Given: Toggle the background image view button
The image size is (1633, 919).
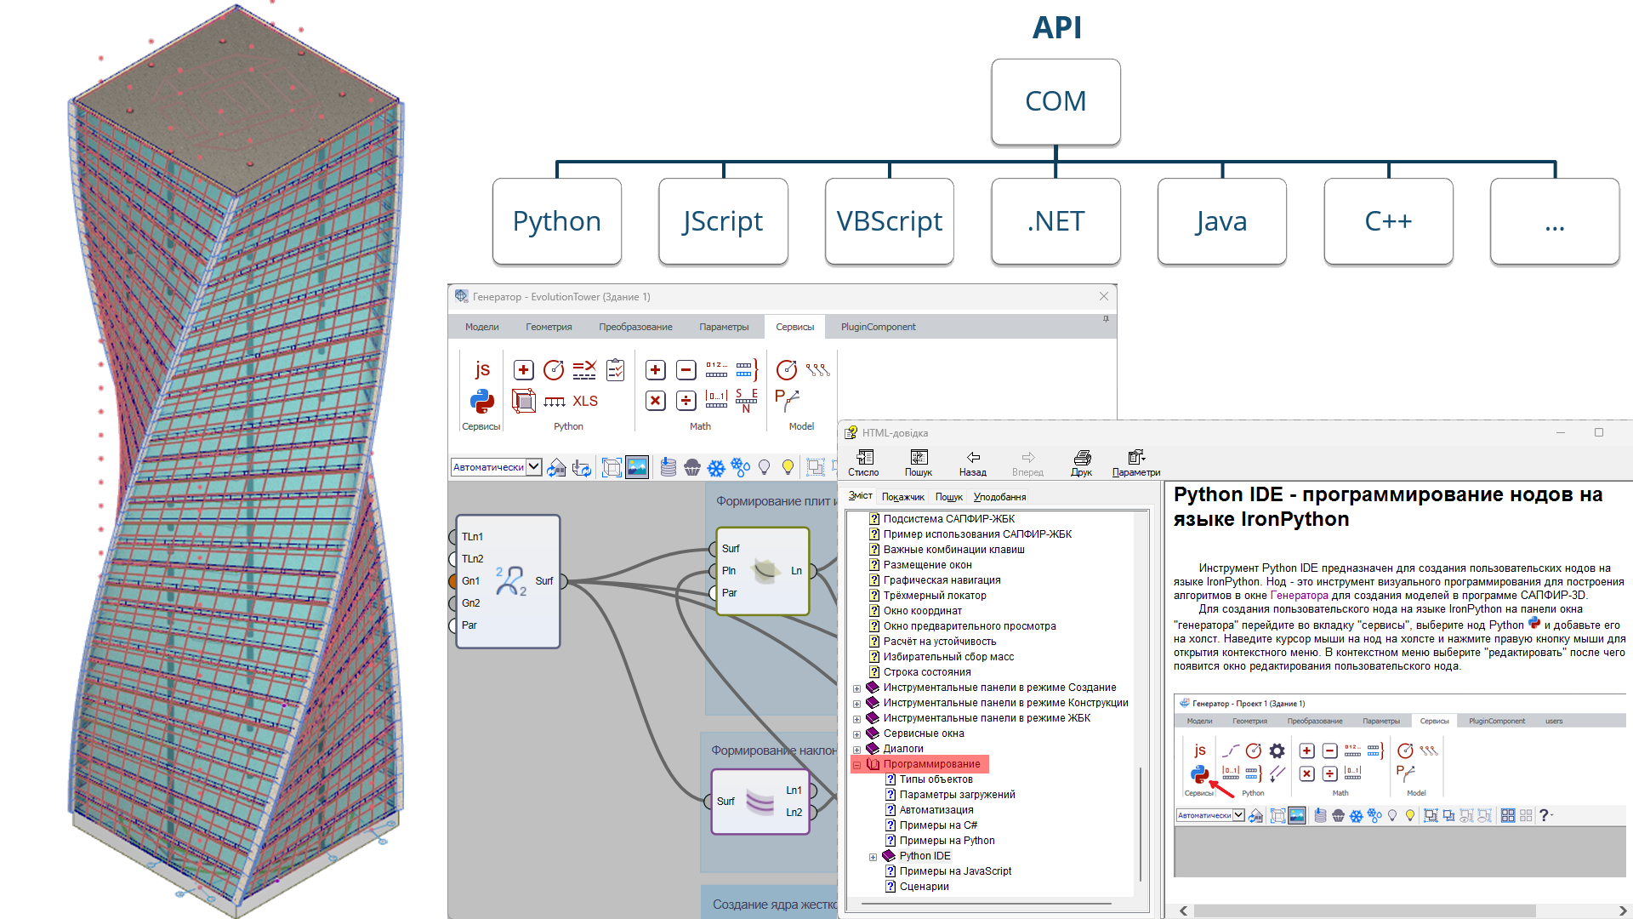Looking at the screenshot, I should click(637, 467).
